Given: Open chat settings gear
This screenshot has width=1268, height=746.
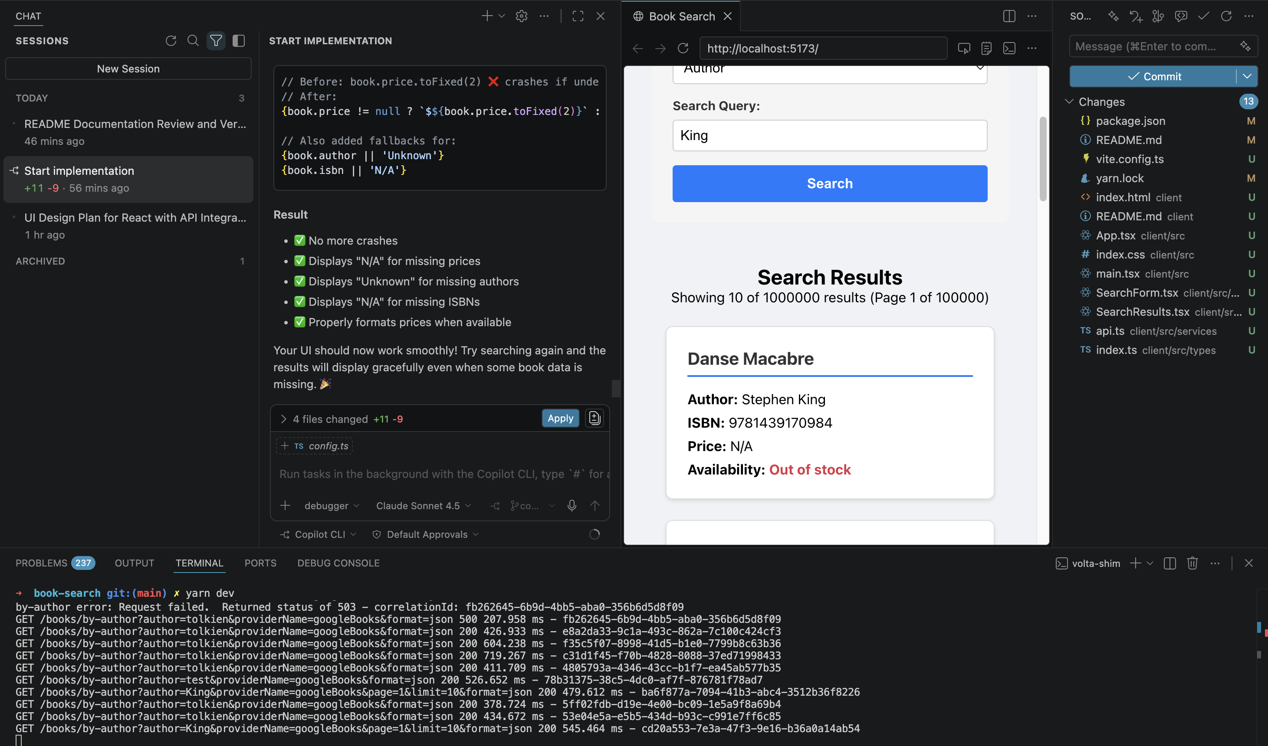Looking at the screenshot, I should [x=521, y=16].
